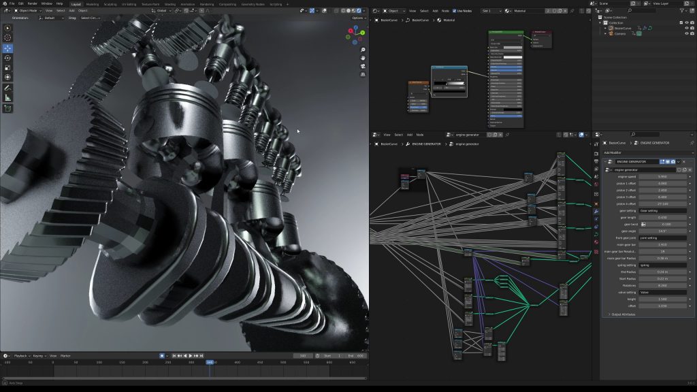
Task: Open the viewport shading sphere icon
Action: 349,10
